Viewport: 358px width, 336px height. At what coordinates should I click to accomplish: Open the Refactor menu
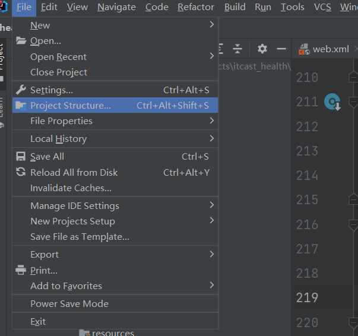[195, 7]
